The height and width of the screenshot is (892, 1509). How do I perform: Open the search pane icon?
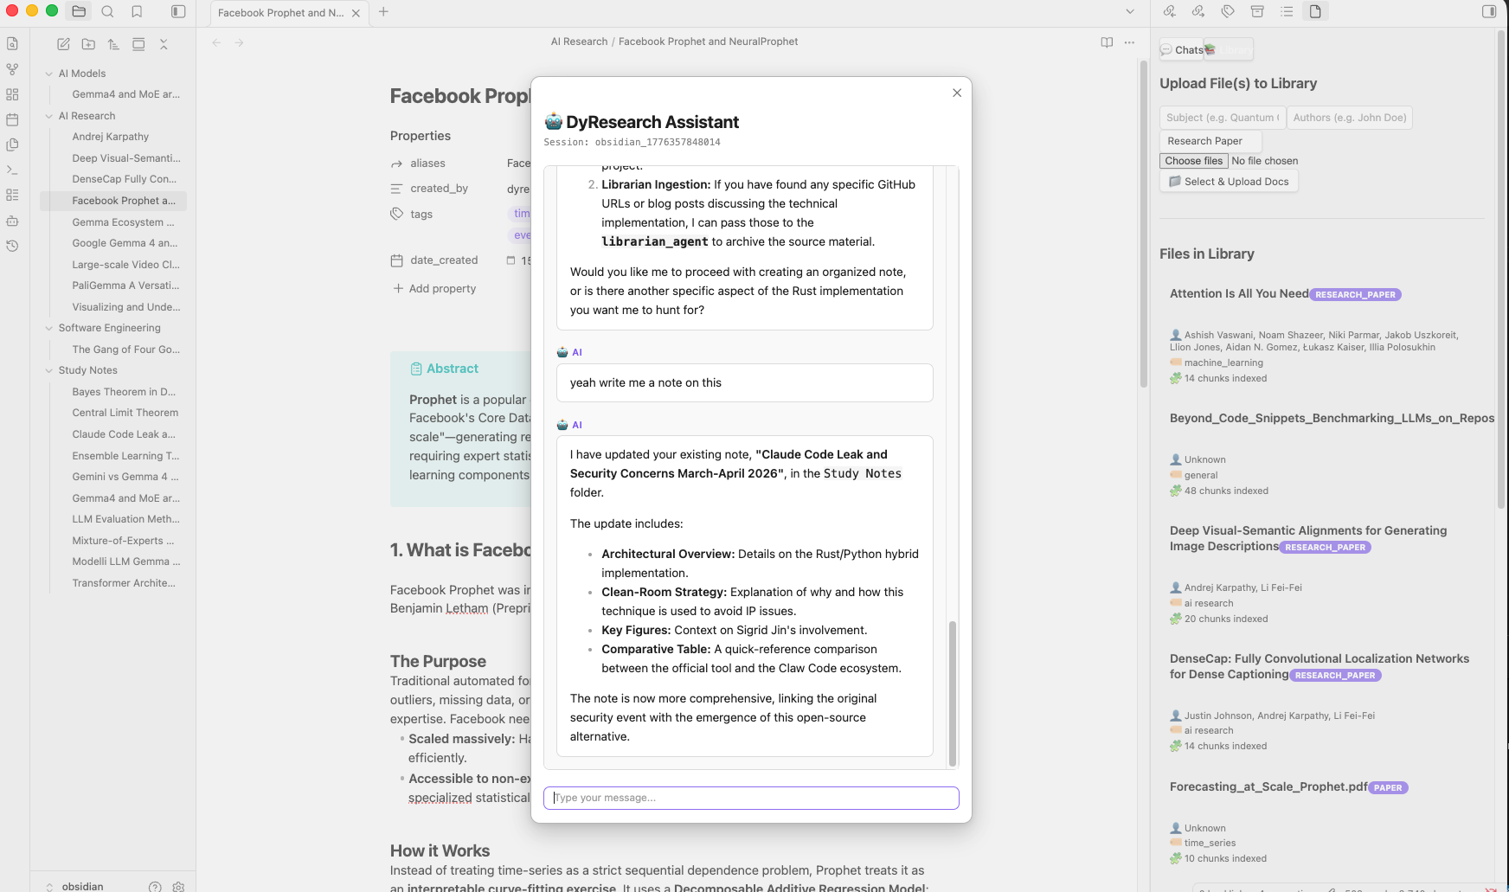pos(107,11)
